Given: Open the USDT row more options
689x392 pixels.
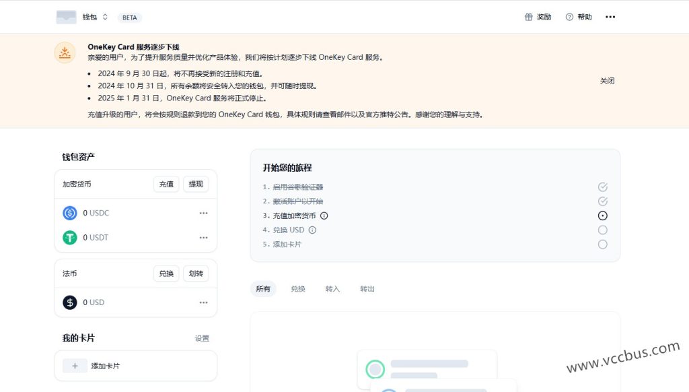Looking at the screenshot, I should click(203, 237).
